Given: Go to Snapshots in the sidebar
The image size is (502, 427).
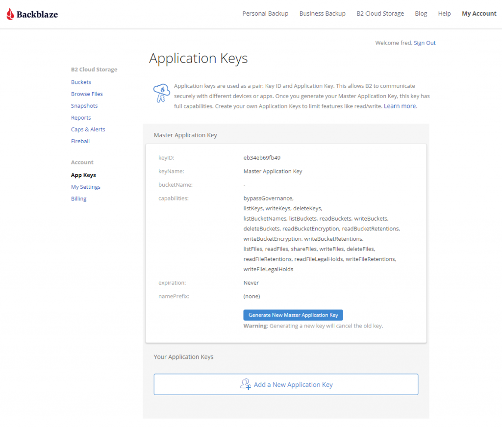Looking at the screenshot, I should point(84,105).
